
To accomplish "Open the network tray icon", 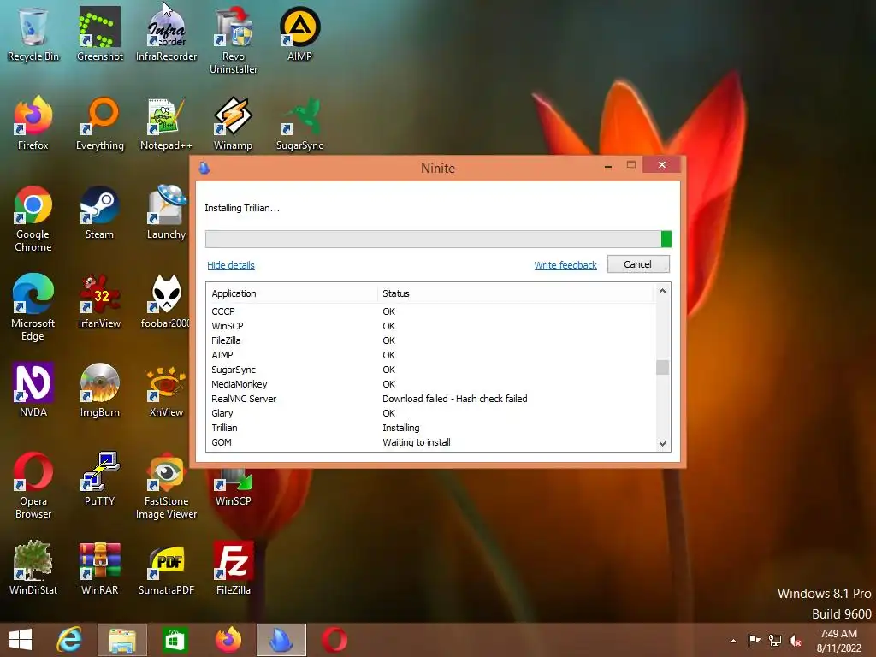I will (x=775, y=640).
